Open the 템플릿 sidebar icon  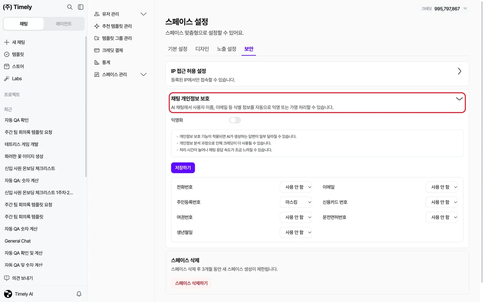pos(7,54)
